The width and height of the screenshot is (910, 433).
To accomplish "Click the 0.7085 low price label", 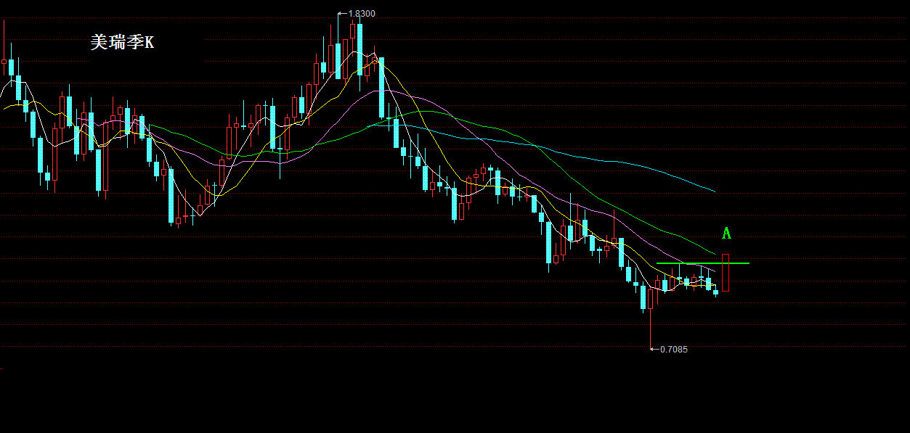I will click(x=673, y=350).
